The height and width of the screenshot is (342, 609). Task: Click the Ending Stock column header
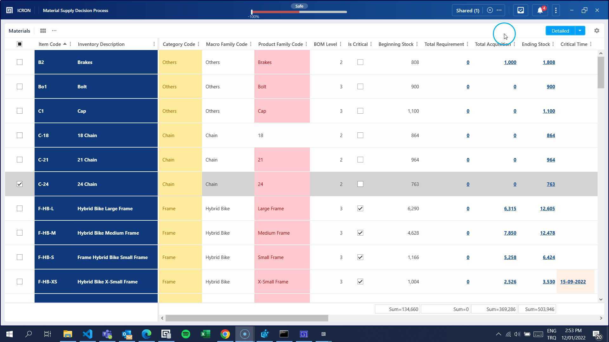(535, 44)
